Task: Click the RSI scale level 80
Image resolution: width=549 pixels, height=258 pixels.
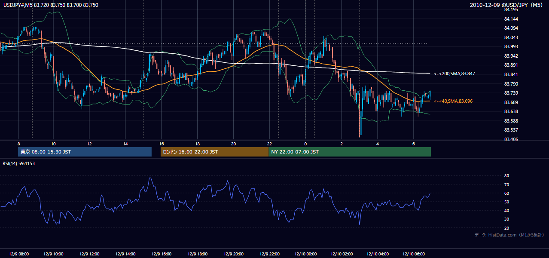Action: pyautogui.click(x=506, y=176)
